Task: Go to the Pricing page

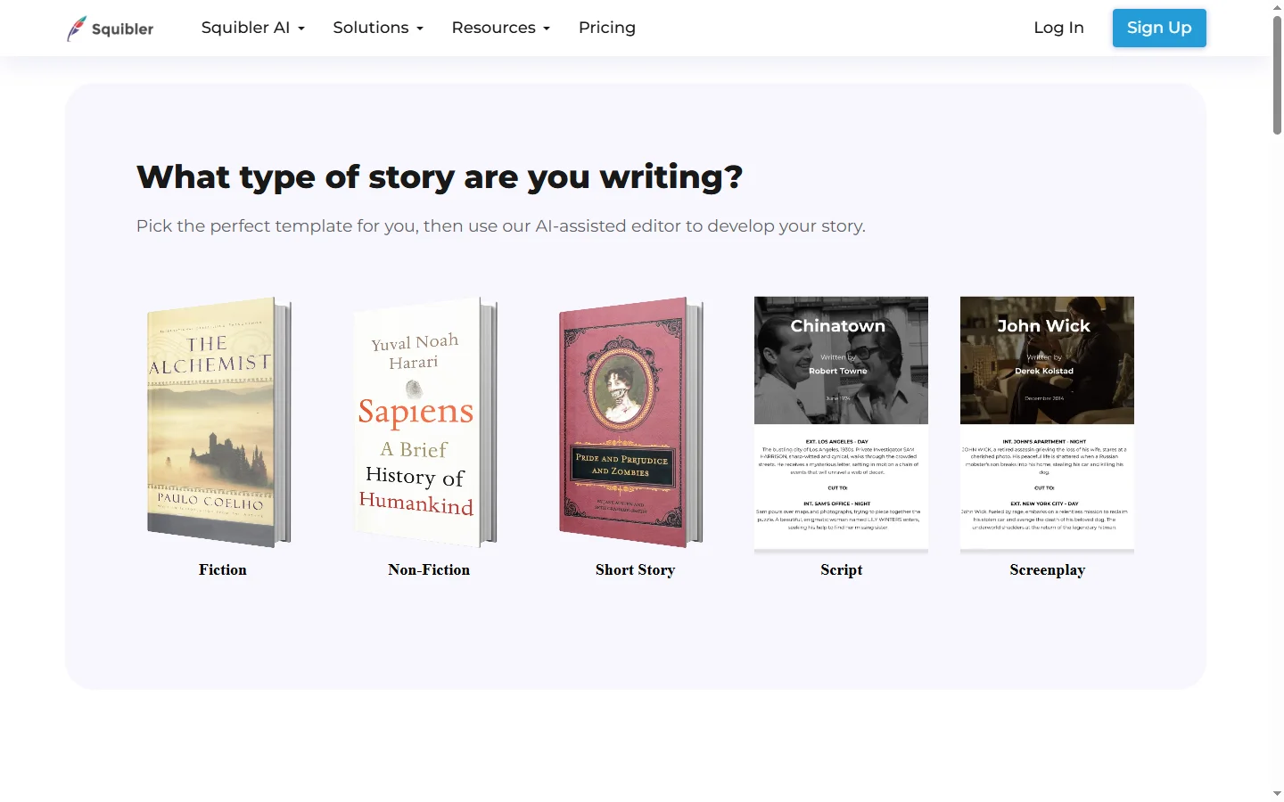Action: pyautogui.click(x=606, y=28)
